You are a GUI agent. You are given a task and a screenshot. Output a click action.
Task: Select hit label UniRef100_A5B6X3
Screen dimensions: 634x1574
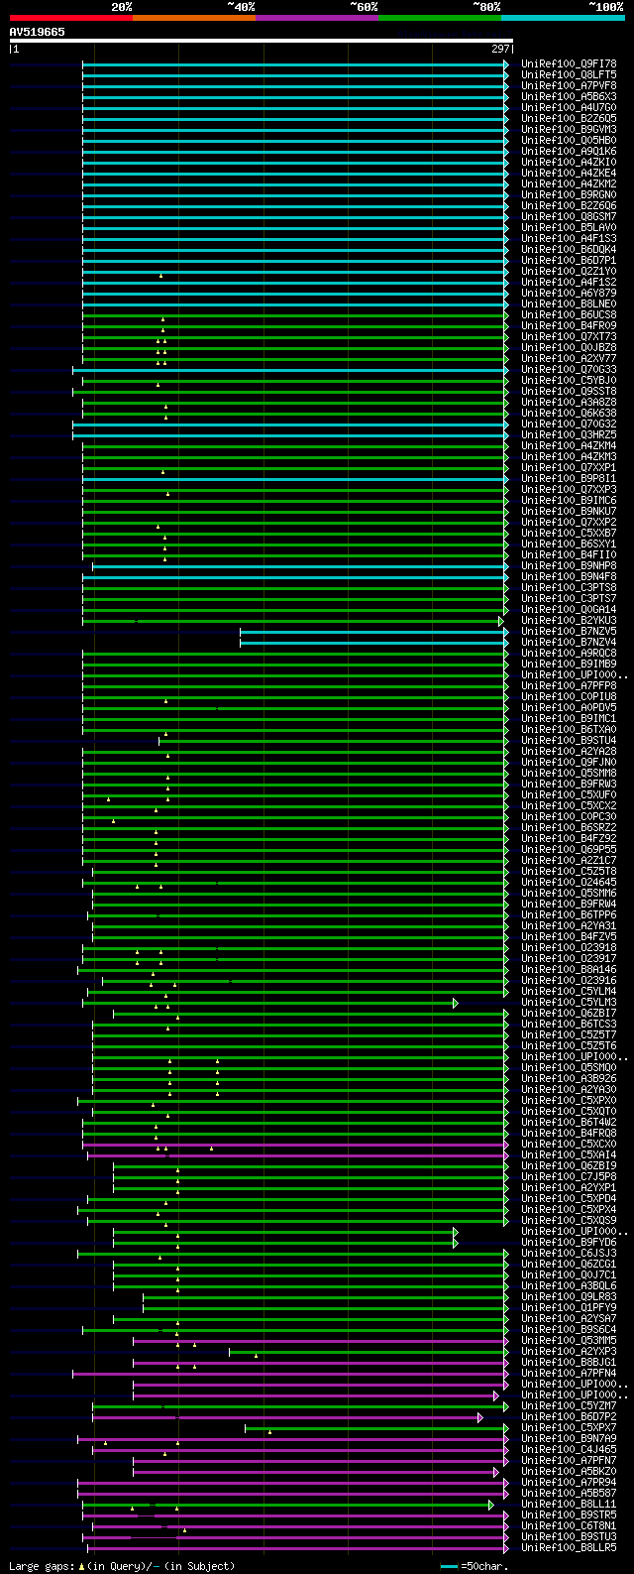pyautogui.click(x=569, y=96)
